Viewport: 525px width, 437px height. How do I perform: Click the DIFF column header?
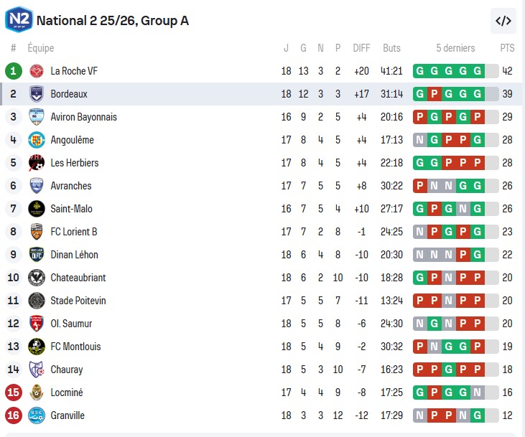(x=361, y=48)
